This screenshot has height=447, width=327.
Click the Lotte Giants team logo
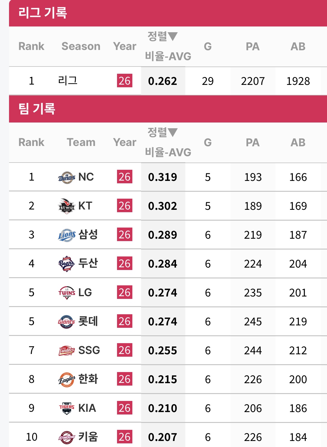[x=66, y=322]
